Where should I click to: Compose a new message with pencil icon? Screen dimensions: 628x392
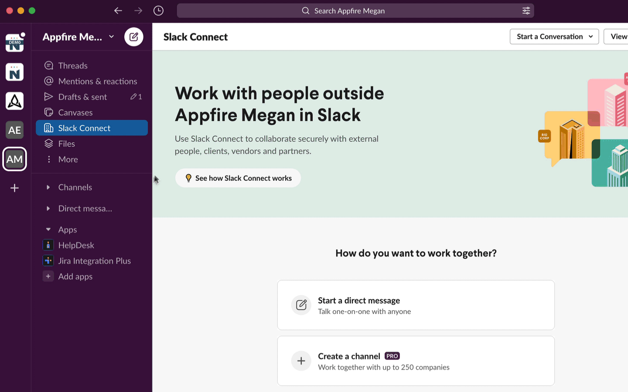[134, 37]
